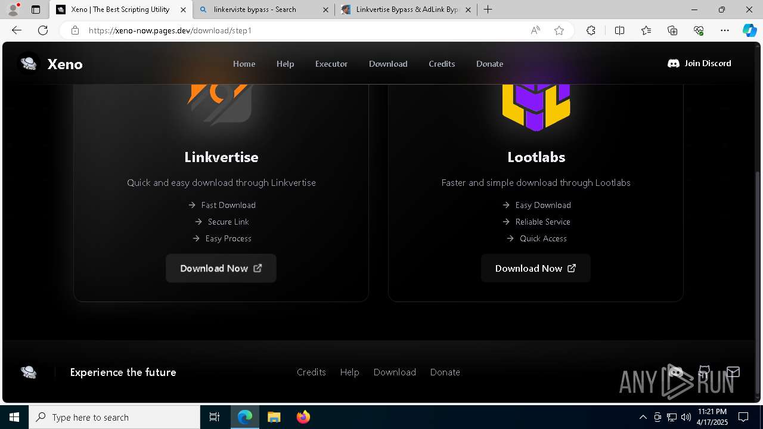Go to Executor page in header
Image resolution: width=763 pixels, height=429 pixels.
tap(331, 64)
